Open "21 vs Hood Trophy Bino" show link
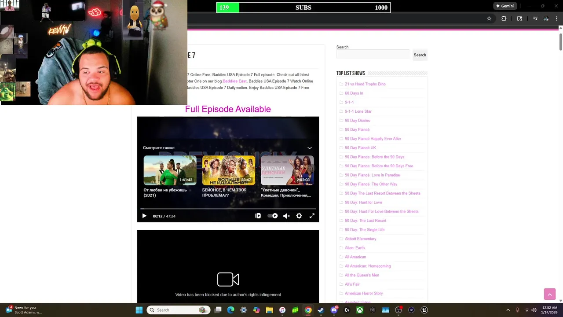The image size is (563, 317). tap(365, 84)
